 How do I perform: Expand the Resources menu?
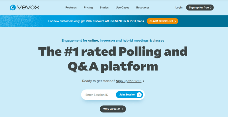[143, 8]
